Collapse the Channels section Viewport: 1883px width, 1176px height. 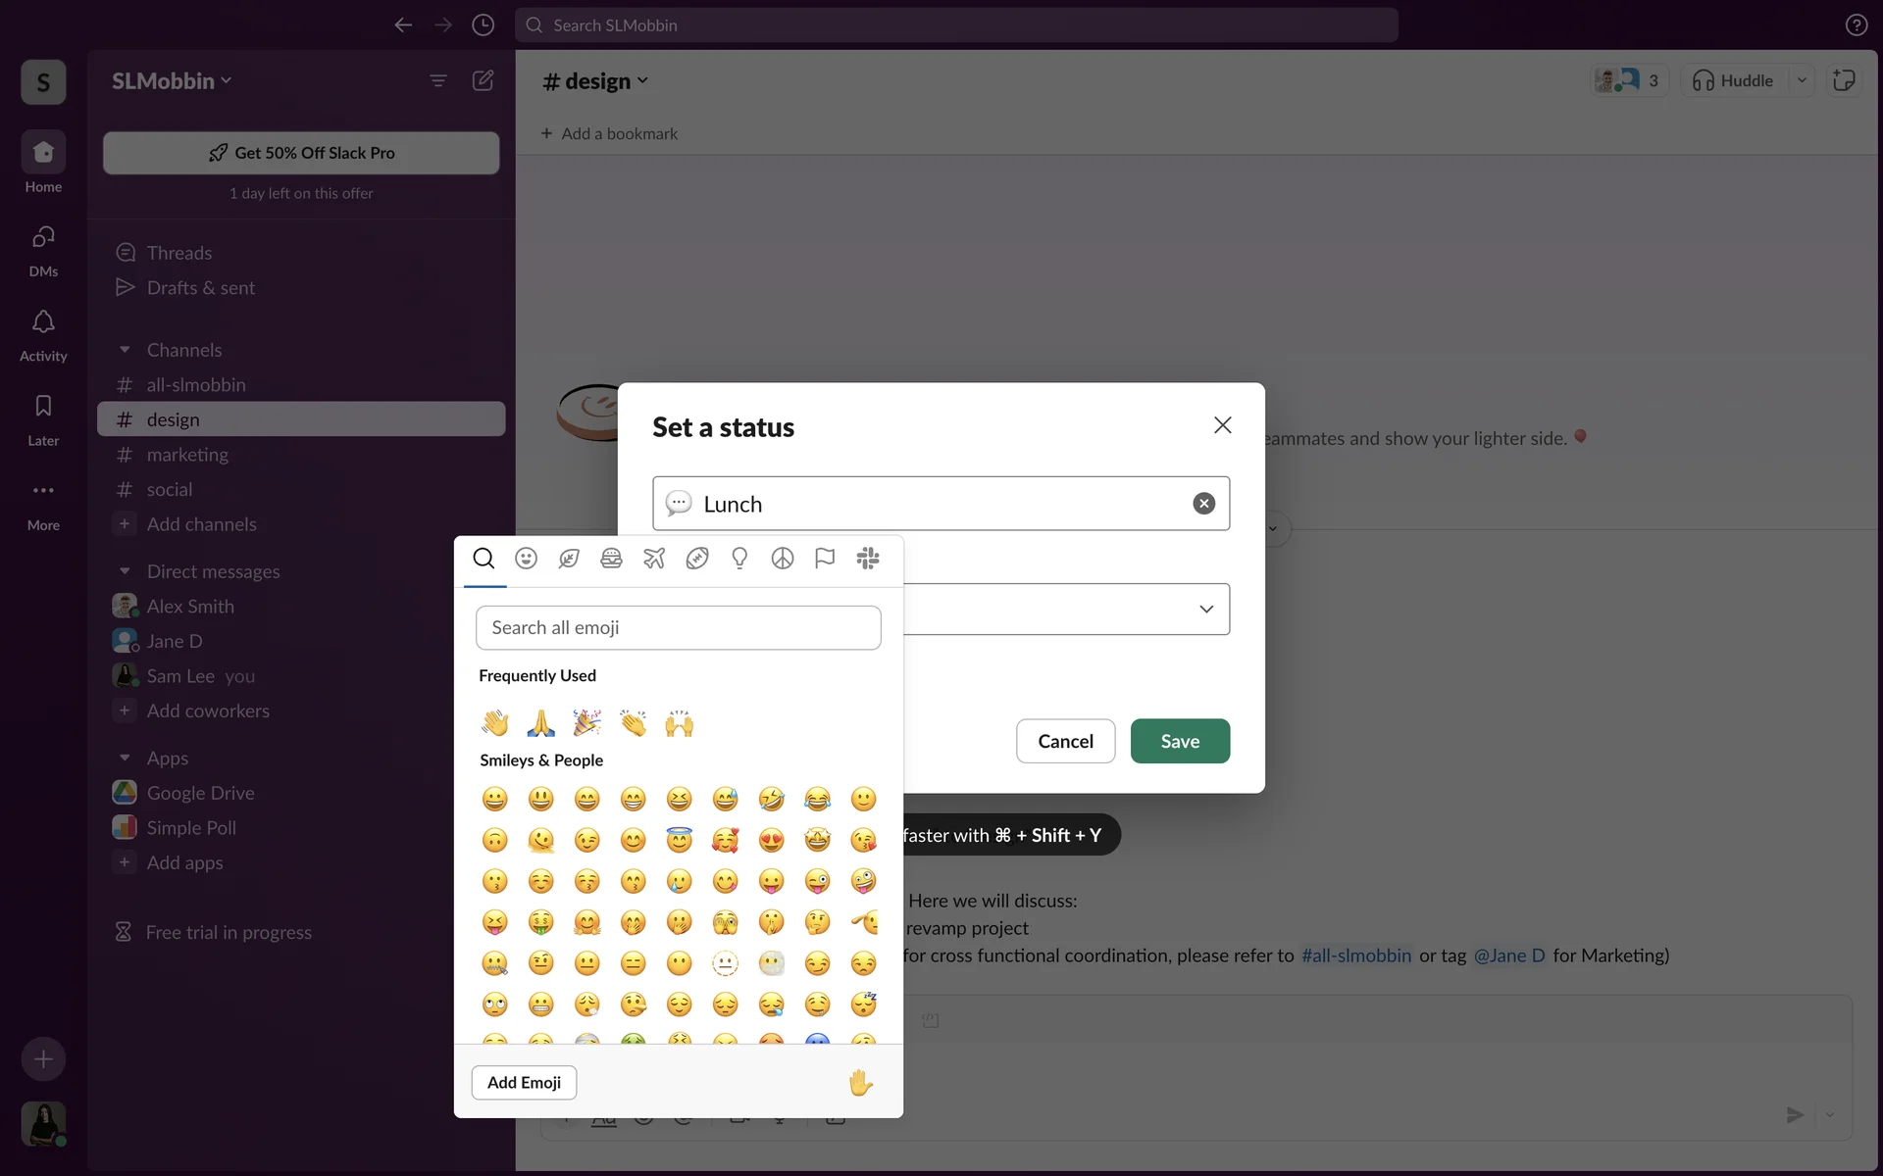[x=125, y=350]
